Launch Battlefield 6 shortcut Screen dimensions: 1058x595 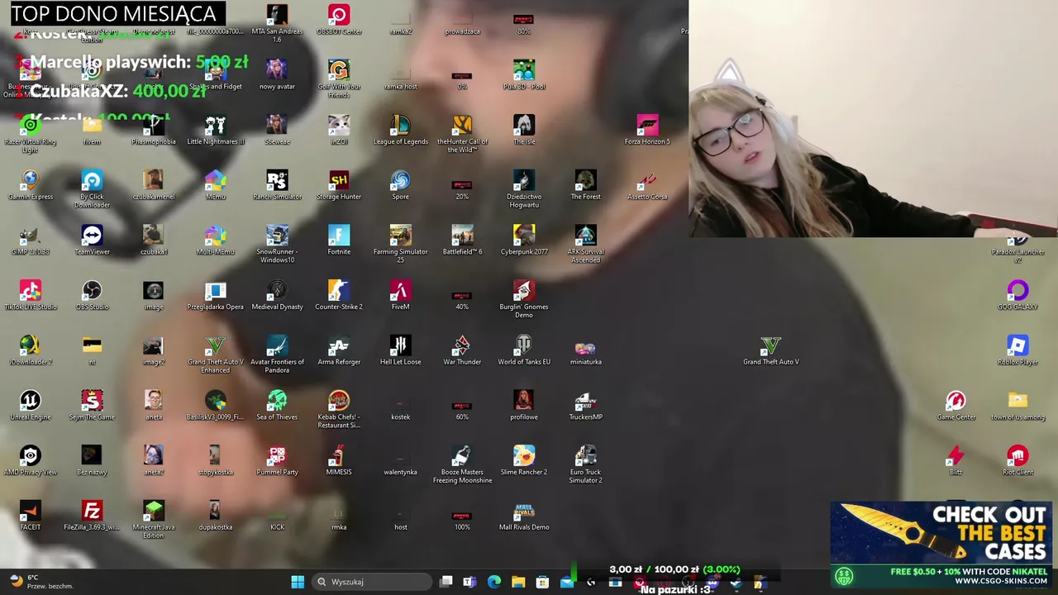click(x=462, y=240)
